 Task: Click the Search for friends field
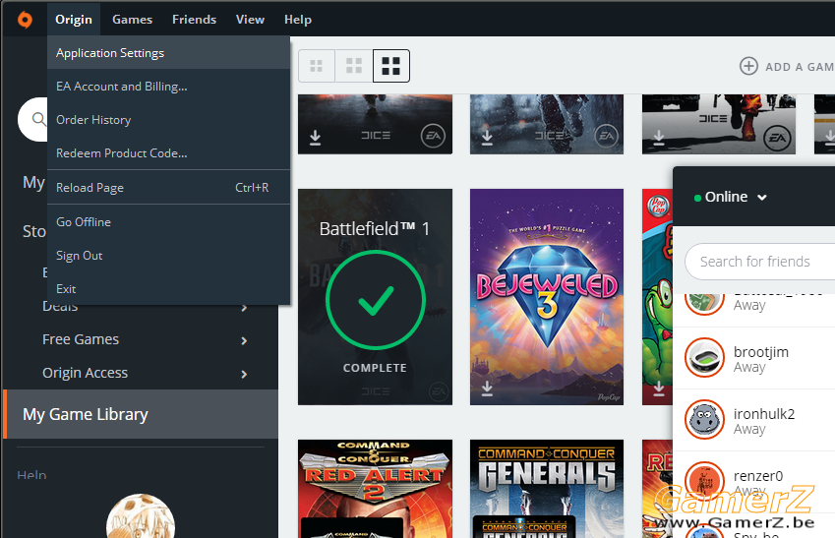click(760, 262)
